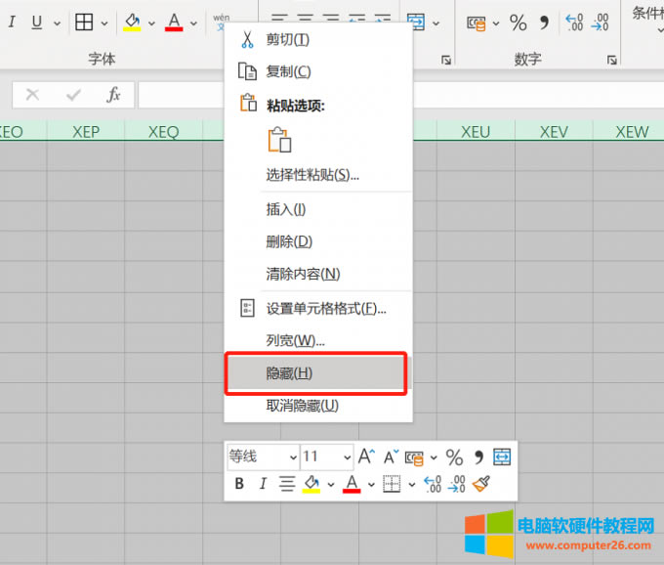Apply percent style from the mini toolbar
Viewport: 664px width, 565px height.
454,456
